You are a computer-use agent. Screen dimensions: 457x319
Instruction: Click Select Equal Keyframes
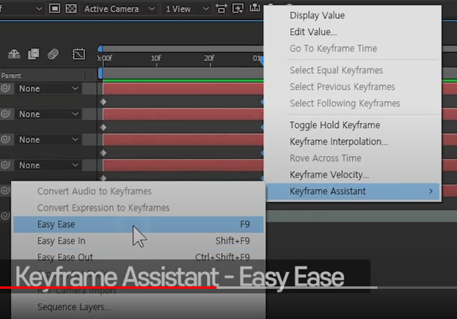336,70
